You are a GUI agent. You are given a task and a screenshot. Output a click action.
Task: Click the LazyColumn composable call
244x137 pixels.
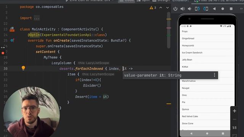click(61, 63)
